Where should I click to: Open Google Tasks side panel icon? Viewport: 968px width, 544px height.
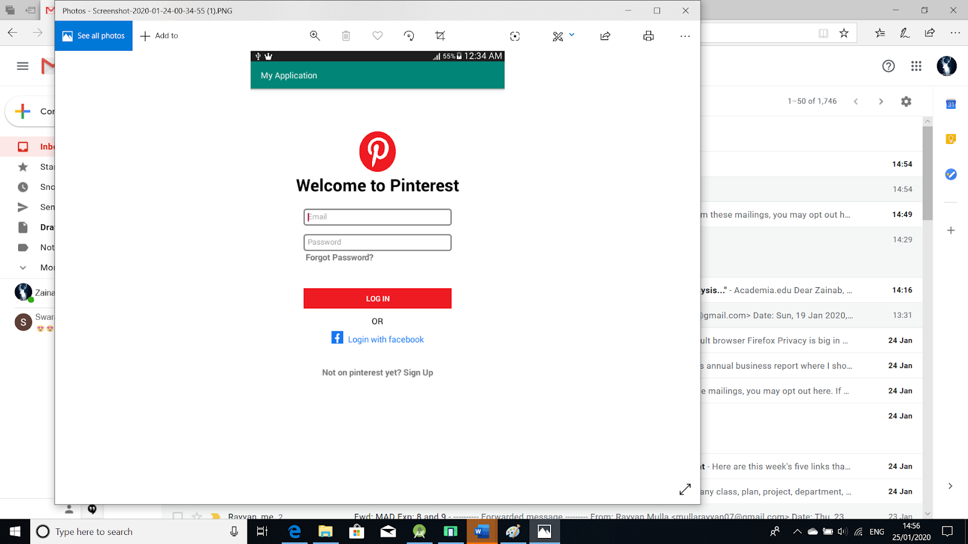[950, 174]
